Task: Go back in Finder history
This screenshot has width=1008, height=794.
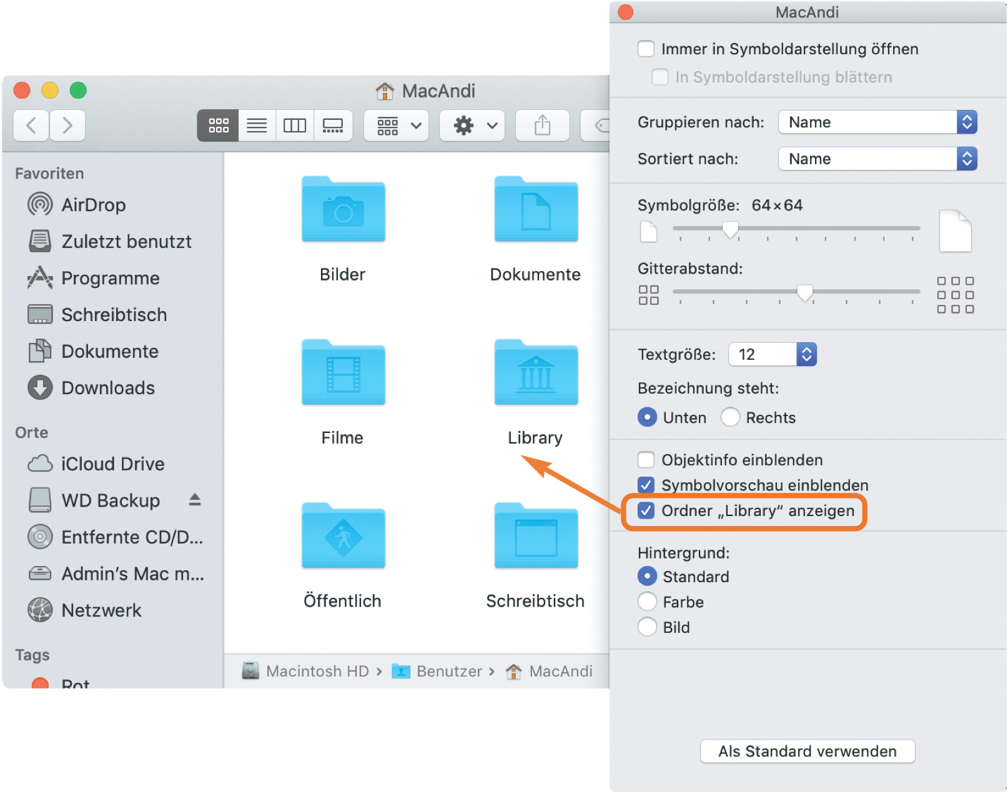Action: (31, 126)
